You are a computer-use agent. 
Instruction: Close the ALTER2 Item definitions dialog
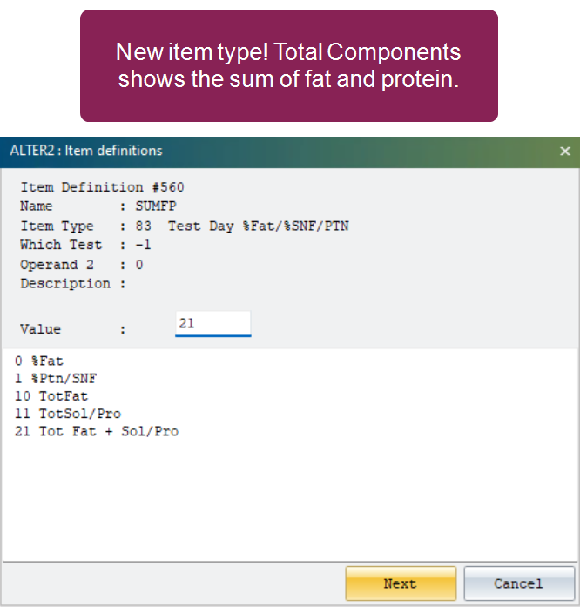click(565, 151)
